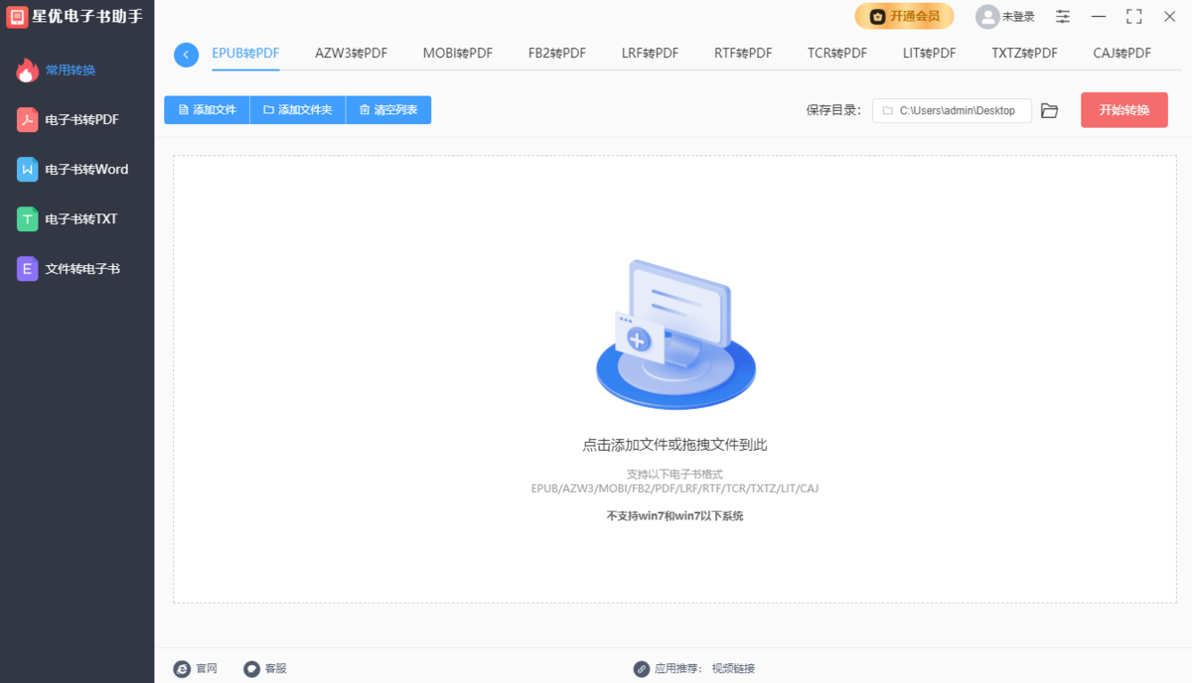Click the red 开始转换 button

[1124, 110]
